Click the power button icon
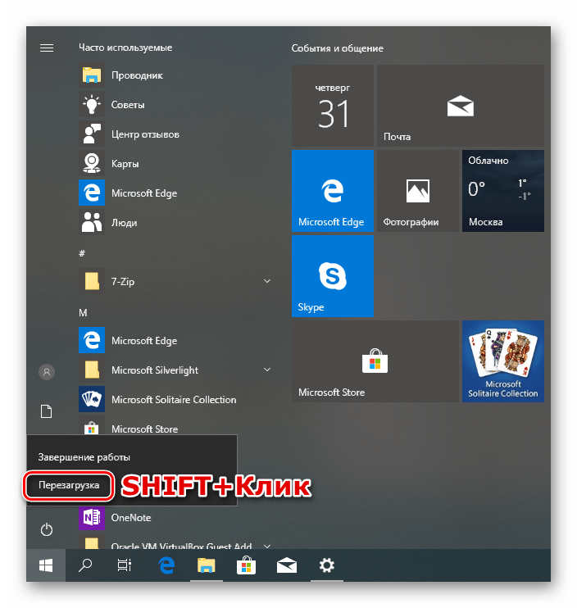Image resolution: width=577 pixels, height=608 pixels. pos(47,529)
